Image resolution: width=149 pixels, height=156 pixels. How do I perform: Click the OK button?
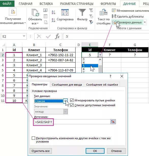tap(95, 151)
